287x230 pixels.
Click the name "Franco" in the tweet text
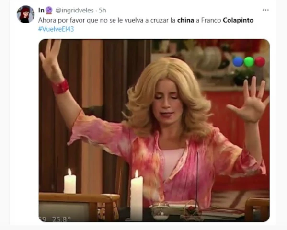211,20
